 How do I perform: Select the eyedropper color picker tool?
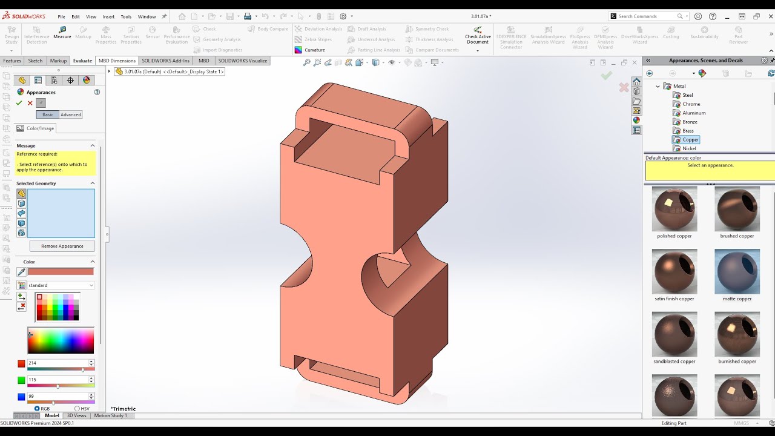[x=21, y=272]
